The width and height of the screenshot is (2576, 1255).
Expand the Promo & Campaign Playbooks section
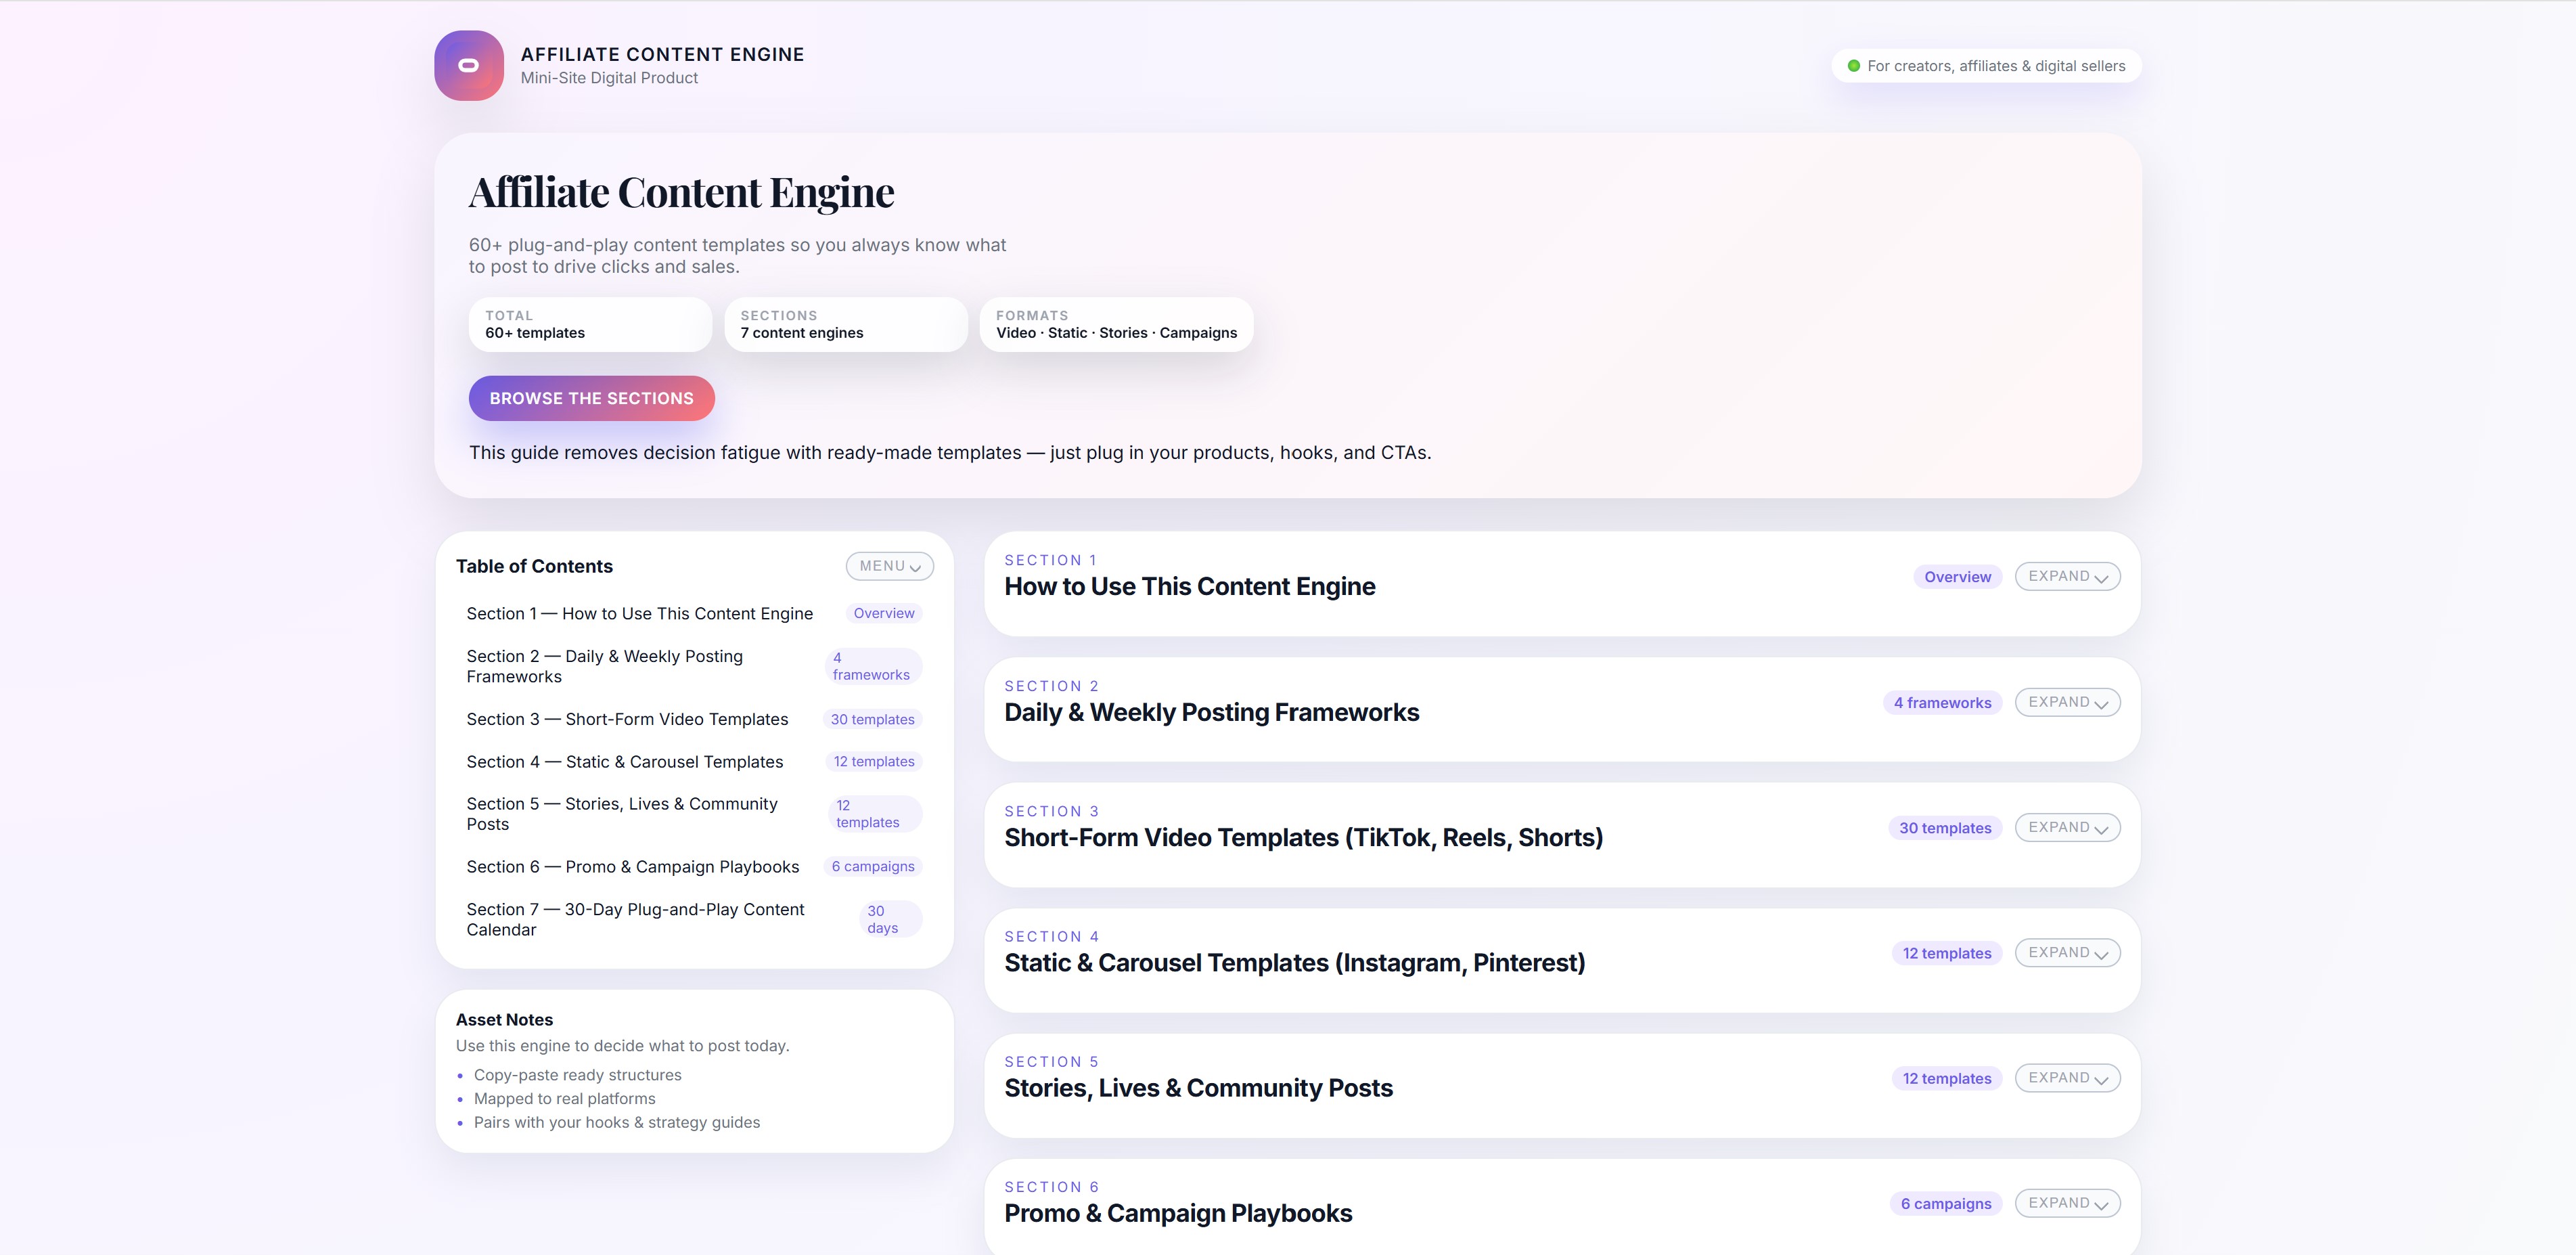(2066, 1203)
